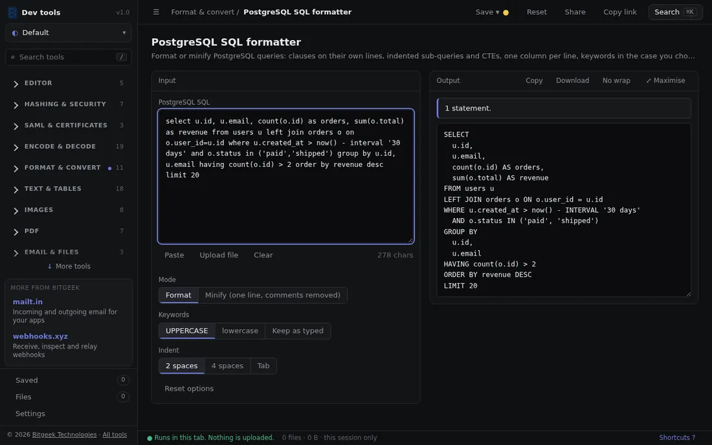Open the mailt.in link
The image size is (712, 445).
(28, 301)
